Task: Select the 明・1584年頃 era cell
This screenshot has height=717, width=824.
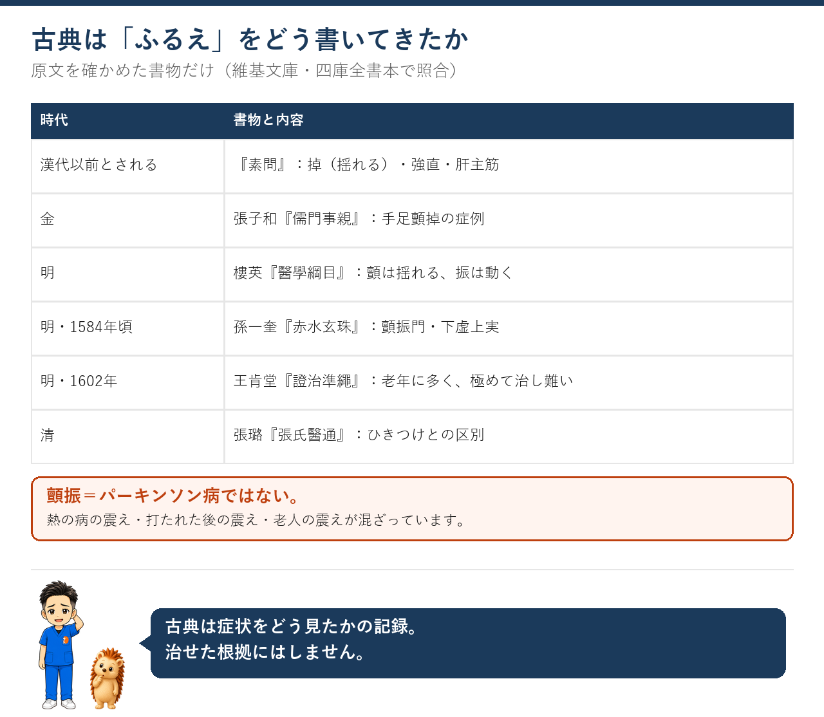Action: pos(127,328)
